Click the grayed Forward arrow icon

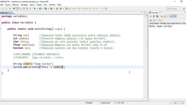(99, 8)
